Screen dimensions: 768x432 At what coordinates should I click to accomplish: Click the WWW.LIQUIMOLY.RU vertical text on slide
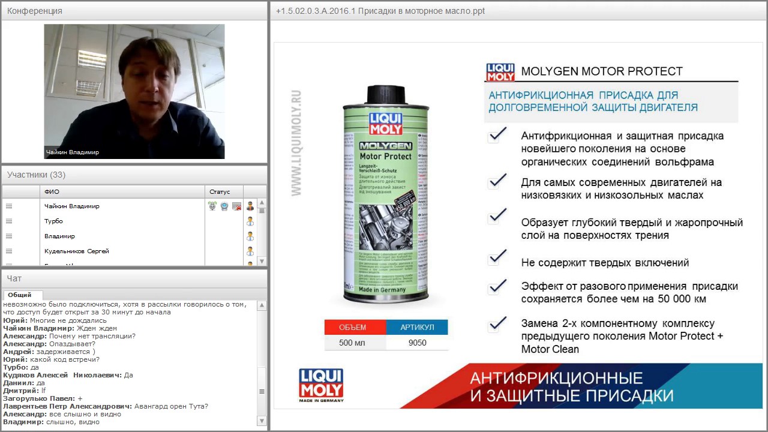(296, 143)
